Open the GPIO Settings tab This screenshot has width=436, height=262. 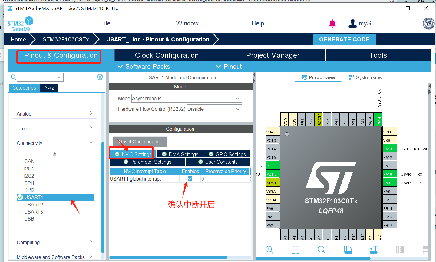coord(227,154)
